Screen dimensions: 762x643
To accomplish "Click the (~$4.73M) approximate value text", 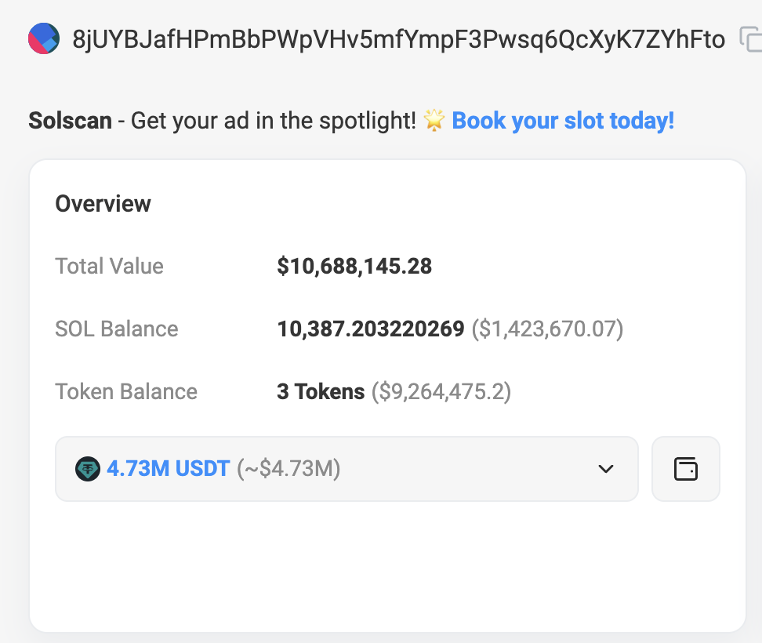I will (288, 469).
